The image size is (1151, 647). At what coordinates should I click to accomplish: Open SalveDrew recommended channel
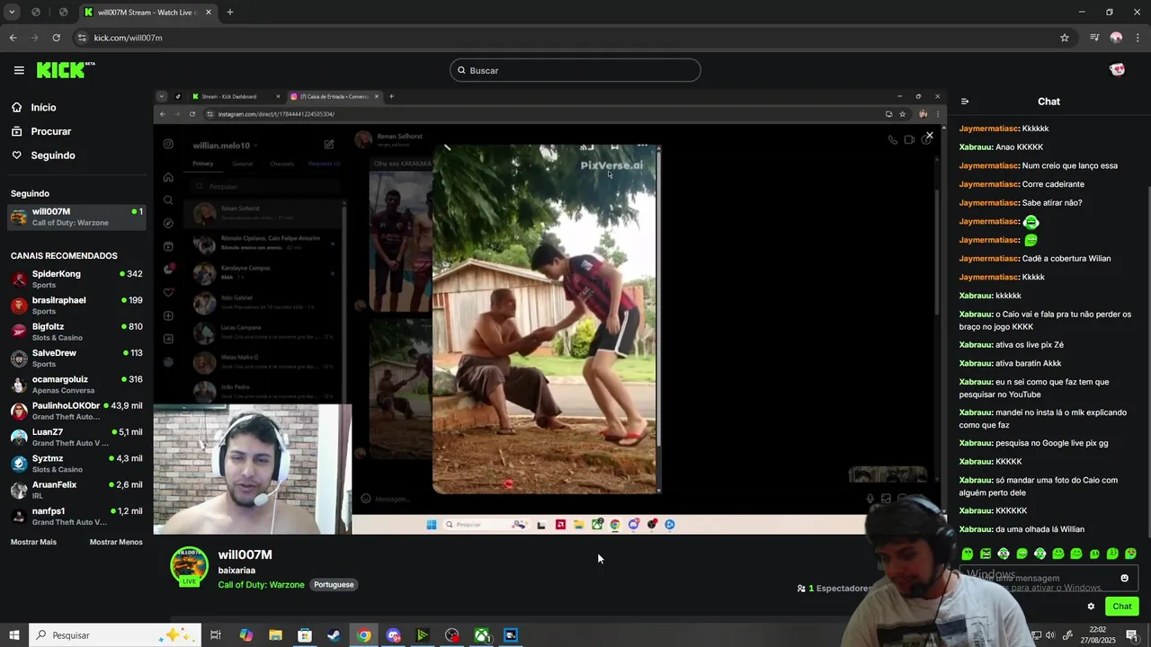pyautogui.click(x=76, y=358)
